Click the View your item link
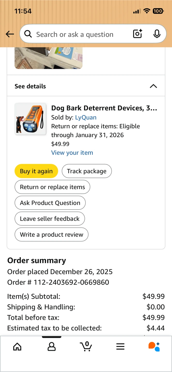This screenshot has width=172, height=372. 72,153
